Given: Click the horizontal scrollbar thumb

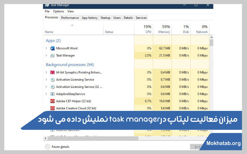Looking at the screenshot, I should pyautogui.click(x=93, y=138).
